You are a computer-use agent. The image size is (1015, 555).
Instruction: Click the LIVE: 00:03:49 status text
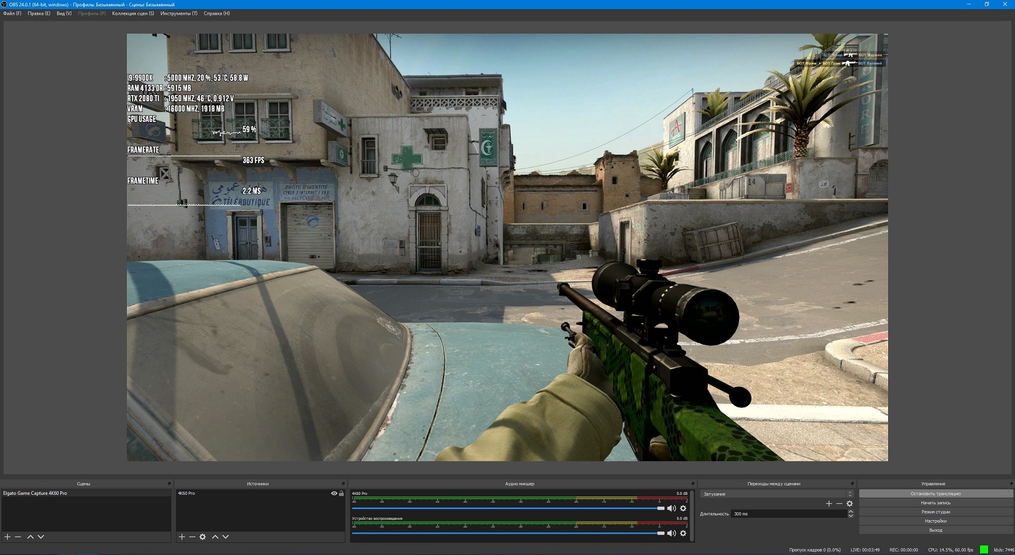click(x=865, y=550)
